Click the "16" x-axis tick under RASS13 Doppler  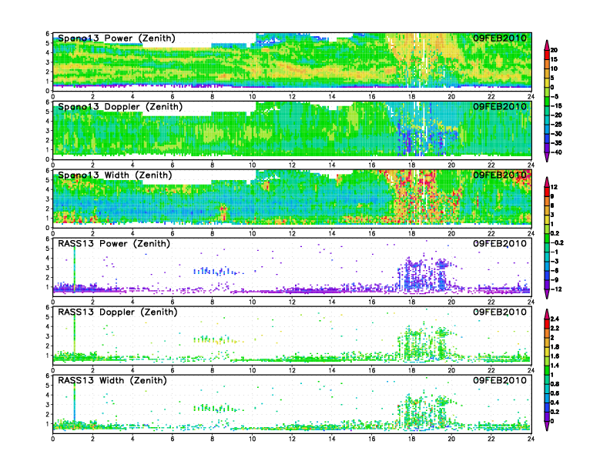(x=372, y=370)
